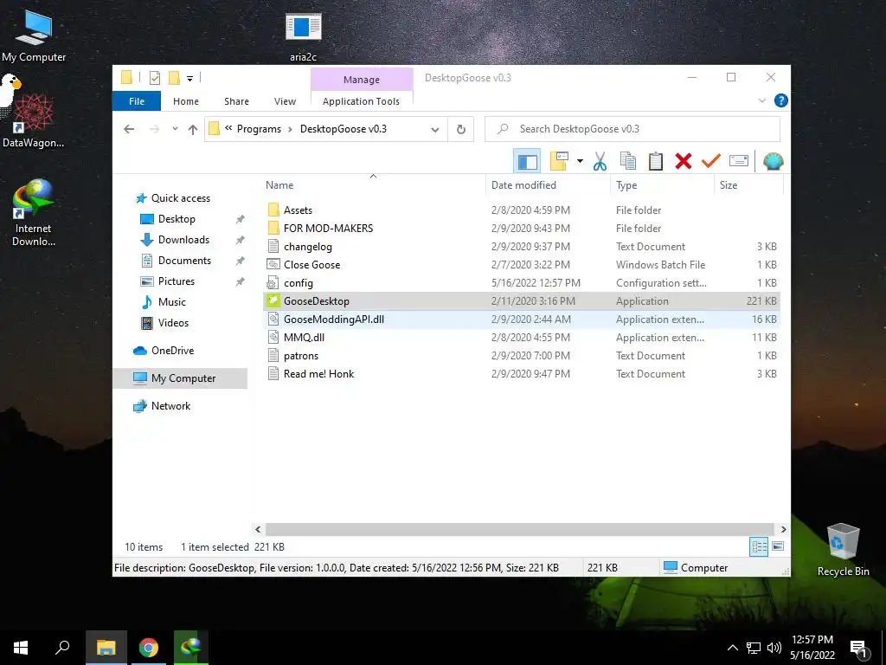Viewport: 886px width, 665px height.
Task: Sort by Date modified column header
Action: (x=548, y=185)
